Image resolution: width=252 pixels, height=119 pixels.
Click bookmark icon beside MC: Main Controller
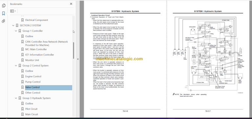pos(23,49)
